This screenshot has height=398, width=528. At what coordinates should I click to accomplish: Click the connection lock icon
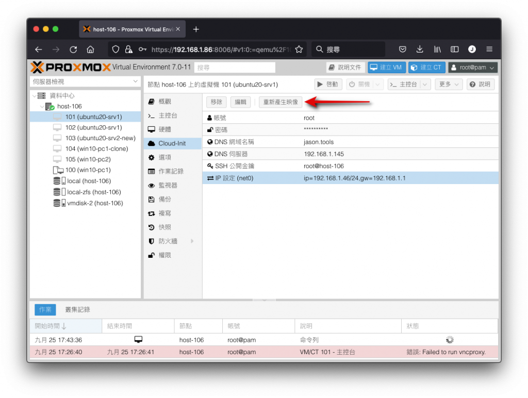pos(128,49)
